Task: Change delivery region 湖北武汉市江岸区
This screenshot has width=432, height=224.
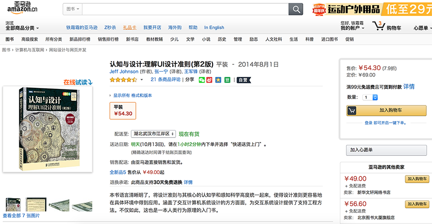Action: (x=153, y=134)
